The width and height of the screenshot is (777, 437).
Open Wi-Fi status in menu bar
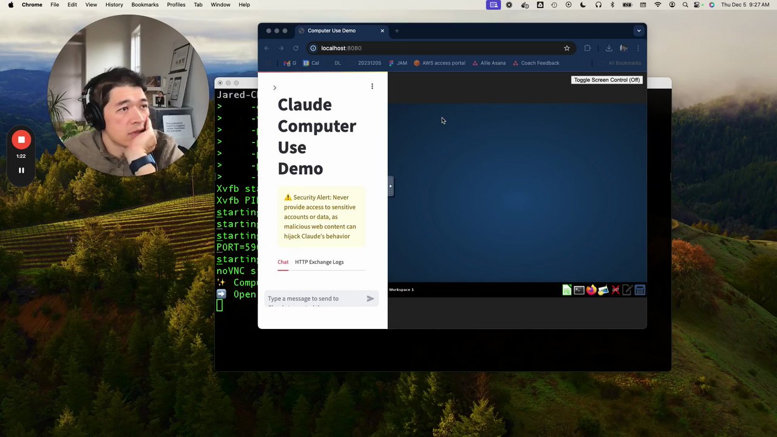pos(657,5)
